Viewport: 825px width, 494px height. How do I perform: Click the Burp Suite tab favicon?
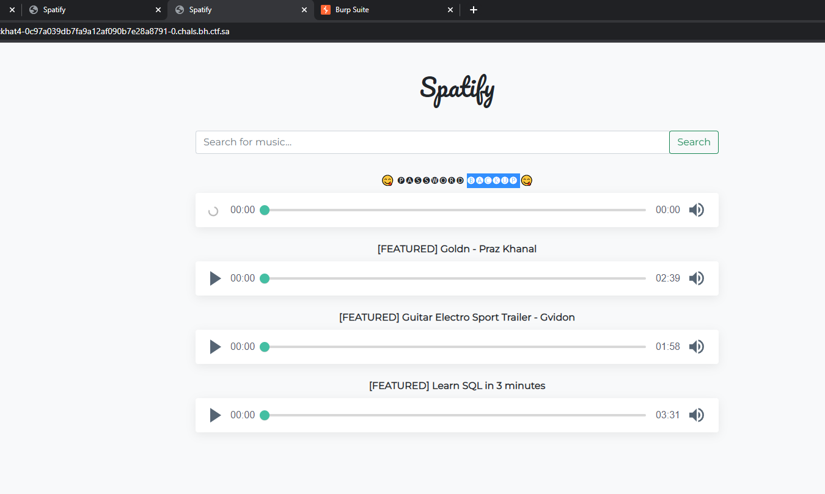(326, 10)
